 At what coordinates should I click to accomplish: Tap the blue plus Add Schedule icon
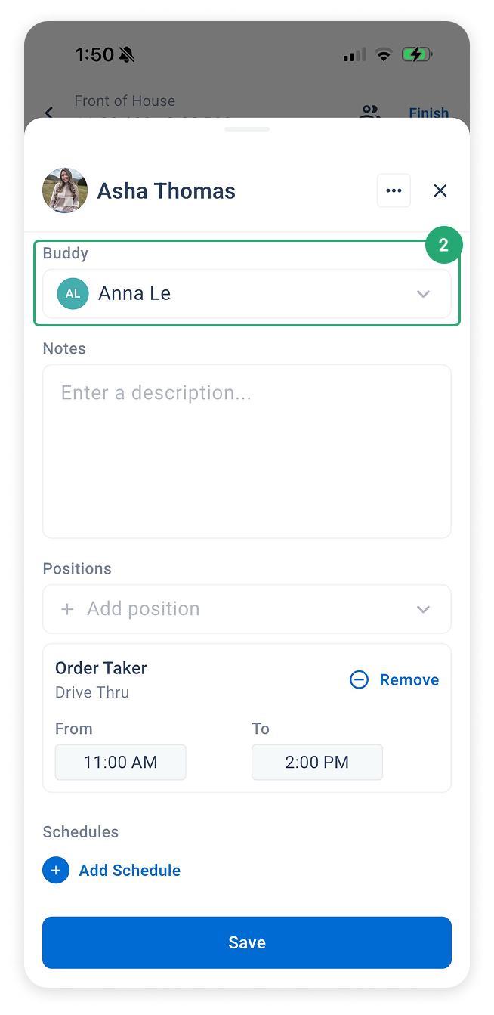56,870
